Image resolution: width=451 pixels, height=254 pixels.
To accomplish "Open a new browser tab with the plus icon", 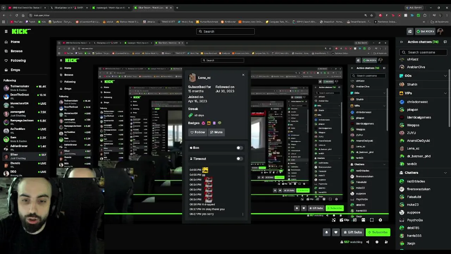I will tap(177, 8).
